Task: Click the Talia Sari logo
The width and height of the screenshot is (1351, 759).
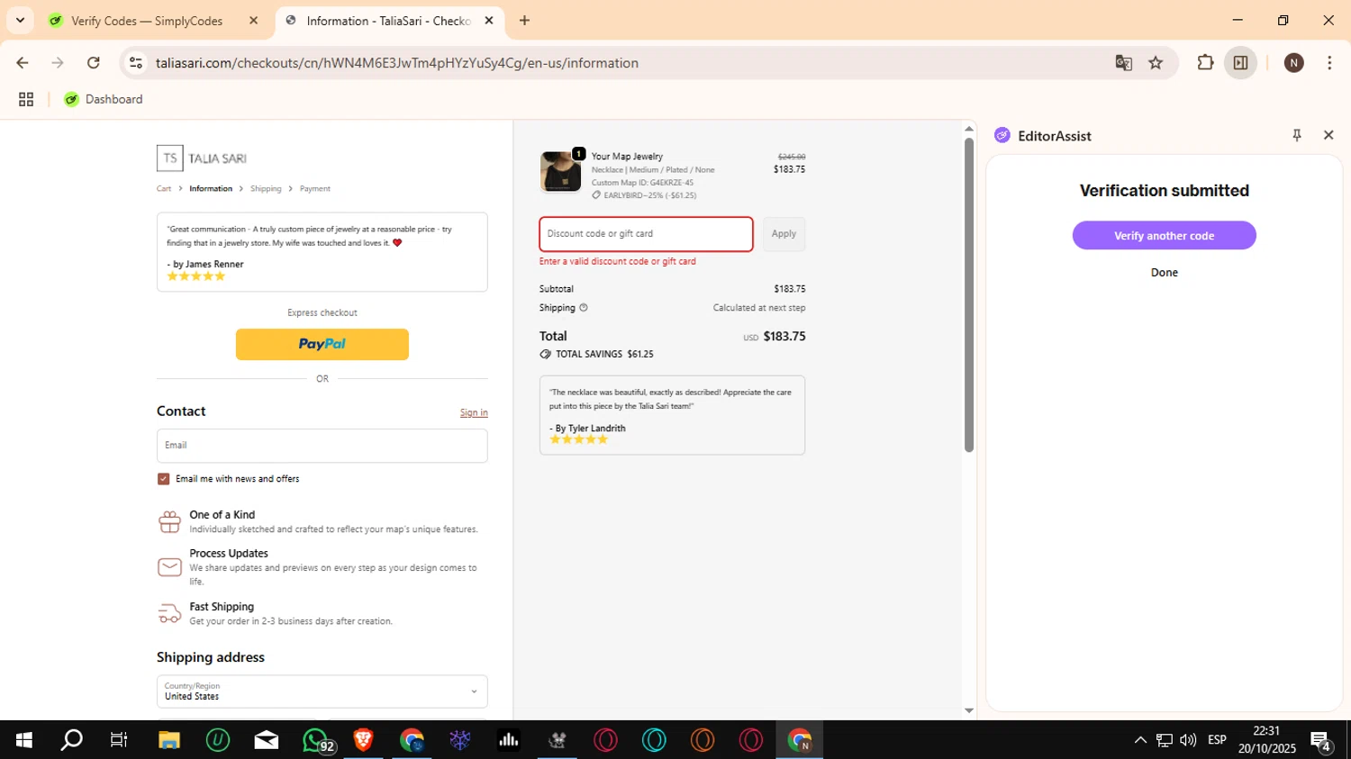Action: (x=202, y=158)
